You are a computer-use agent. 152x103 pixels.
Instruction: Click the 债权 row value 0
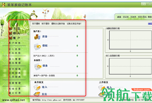point(77,46)
